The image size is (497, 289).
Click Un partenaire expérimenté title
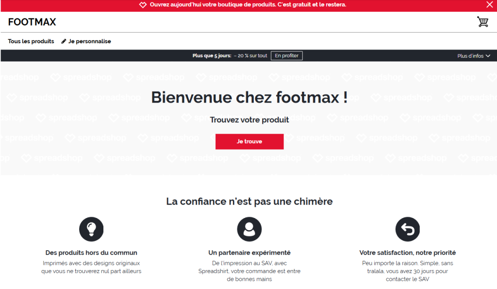pos(249,253)
